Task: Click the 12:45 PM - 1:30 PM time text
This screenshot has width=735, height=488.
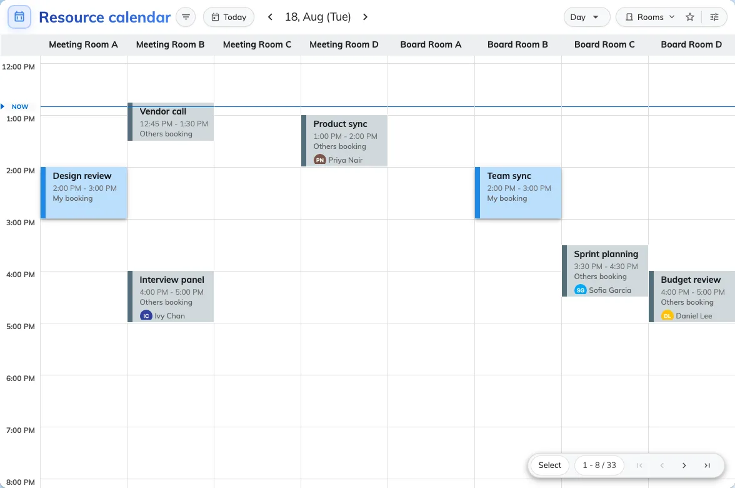Action: tap(174, 124)
